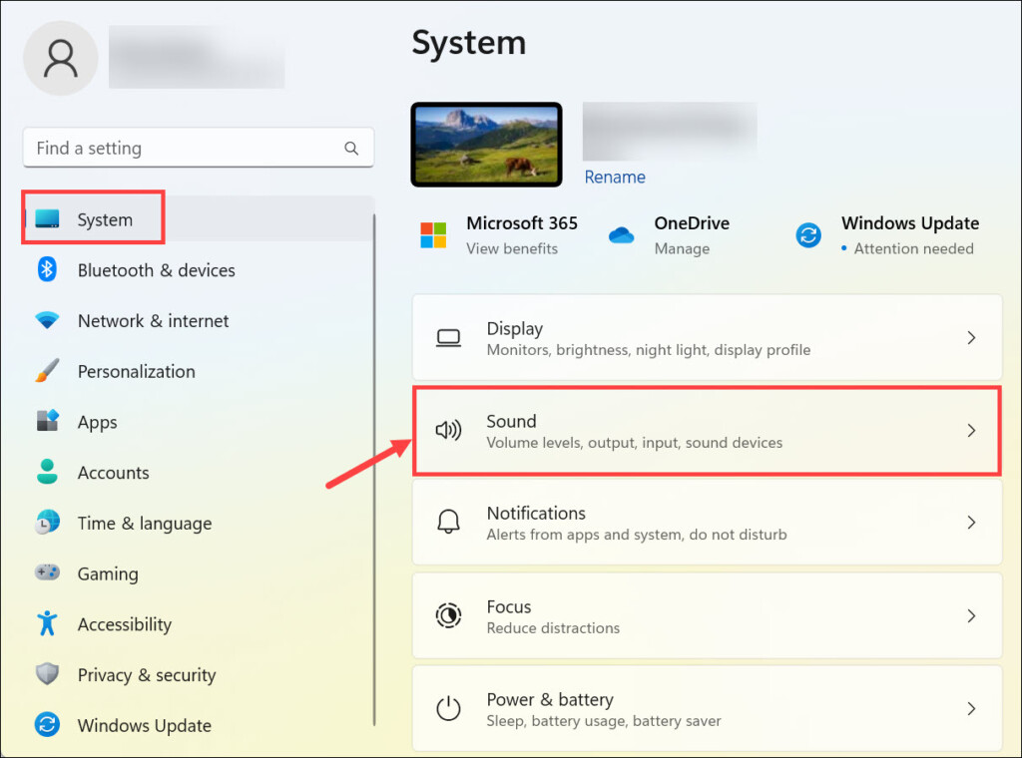Expand the Sound settings chevron
This screenshot has width=1022, height=758.
coord(971,431)
